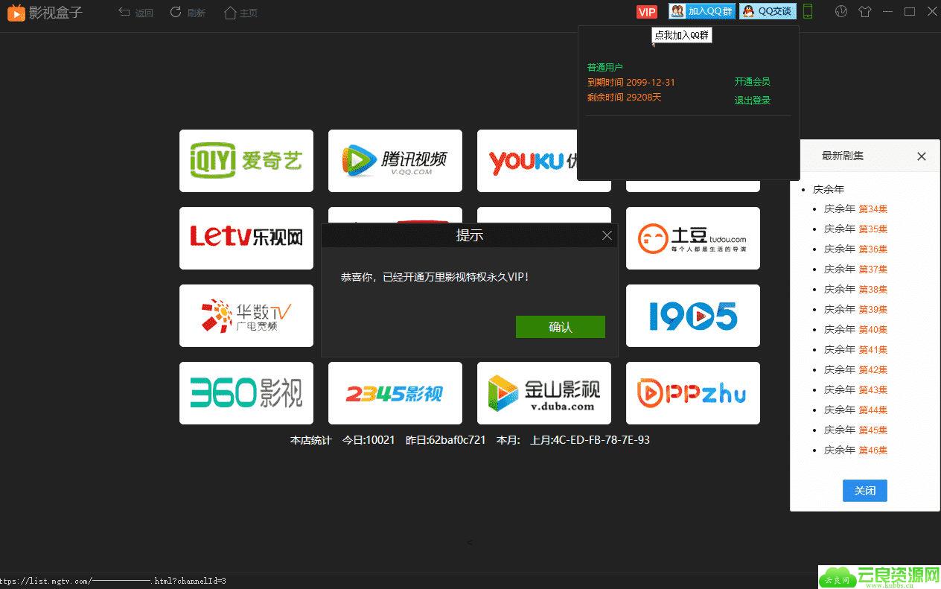Open 庆余年 第46集 episode link

(x=855, y=450)
